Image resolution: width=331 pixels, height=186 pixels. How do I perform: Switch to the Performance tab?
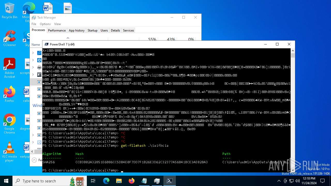57,30
